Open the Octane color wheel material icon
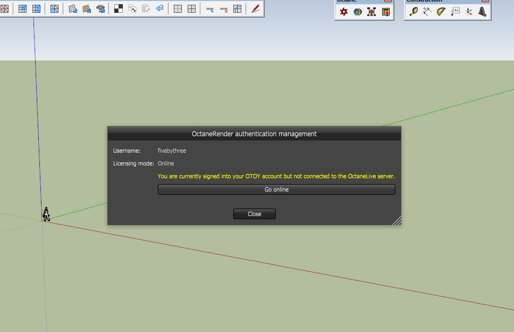Screen dimensions: 514x332 [357, 12]
